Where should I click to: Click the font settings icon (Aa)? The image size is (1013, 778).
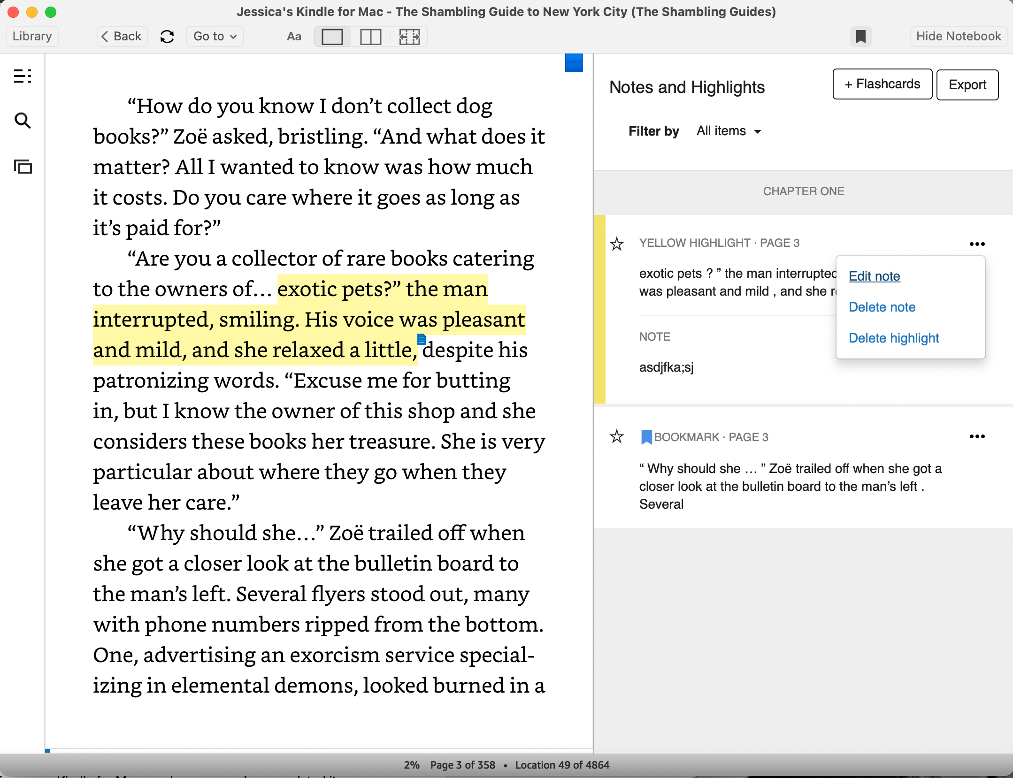293,36
